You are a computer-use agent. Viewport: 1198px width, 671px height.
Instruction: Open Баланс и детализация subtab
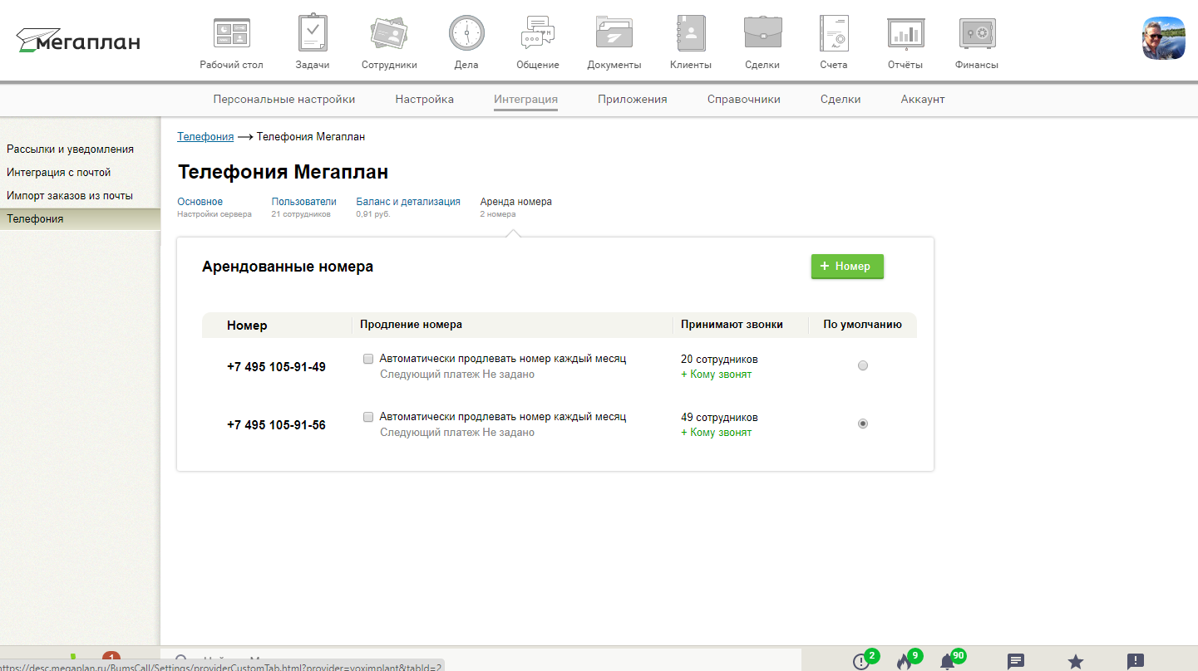point(408,202)
